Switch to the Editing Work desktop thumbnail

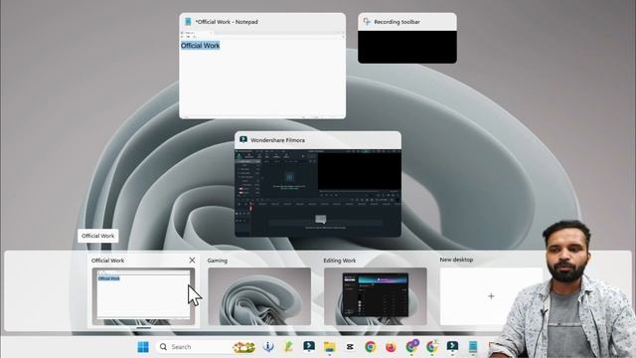tap(376, 296)
